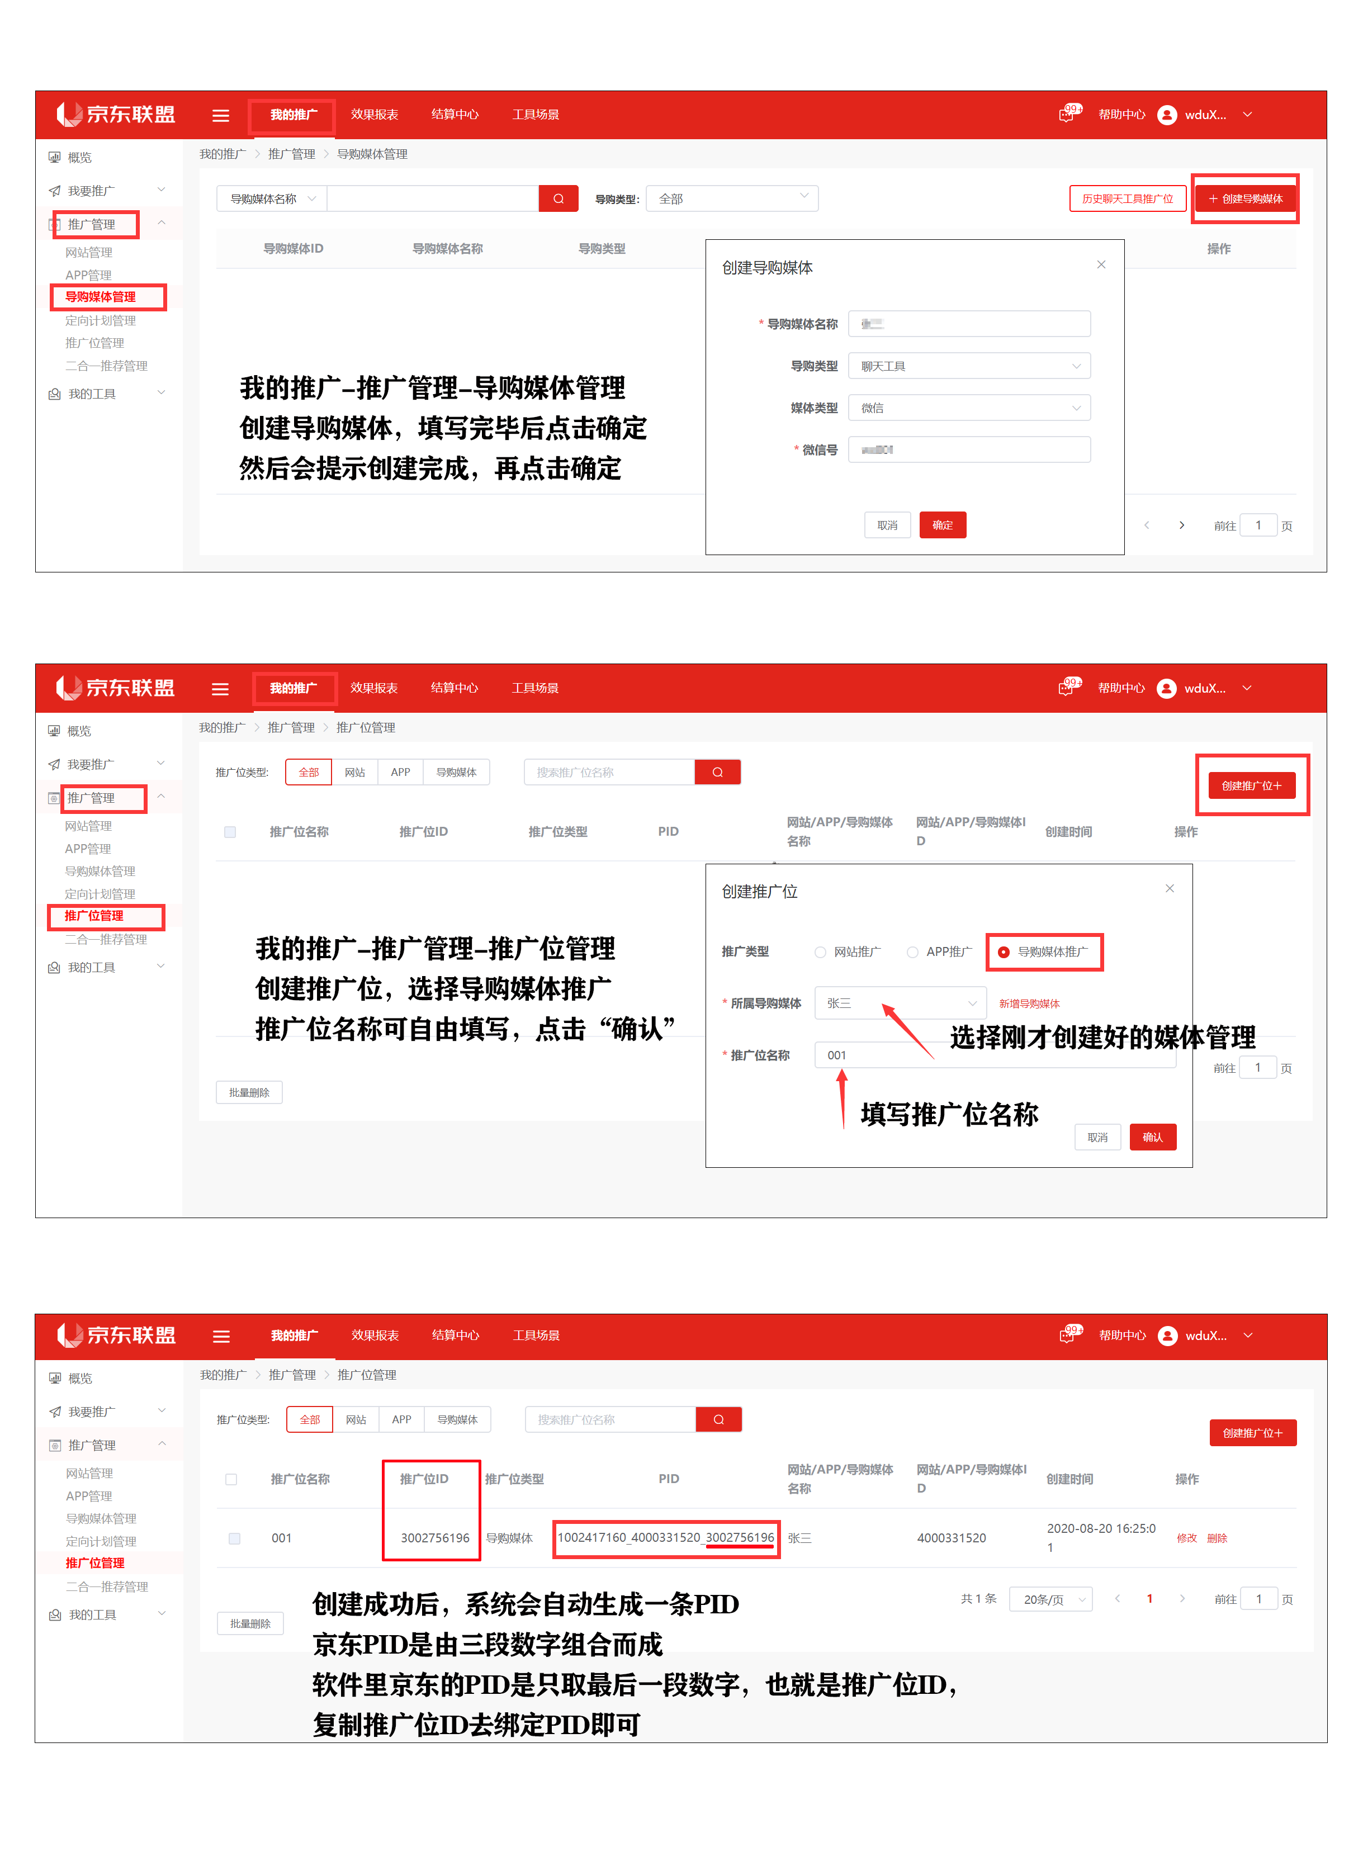Viewport: 1363px width, 1861px height.
Task: Select 网站 filter tab in row 001 screenshot
Action: point(356,1420)
